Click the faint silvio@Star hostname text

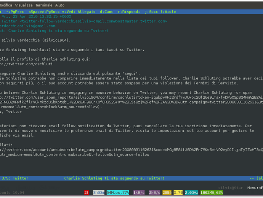click(x=231, y=188)
